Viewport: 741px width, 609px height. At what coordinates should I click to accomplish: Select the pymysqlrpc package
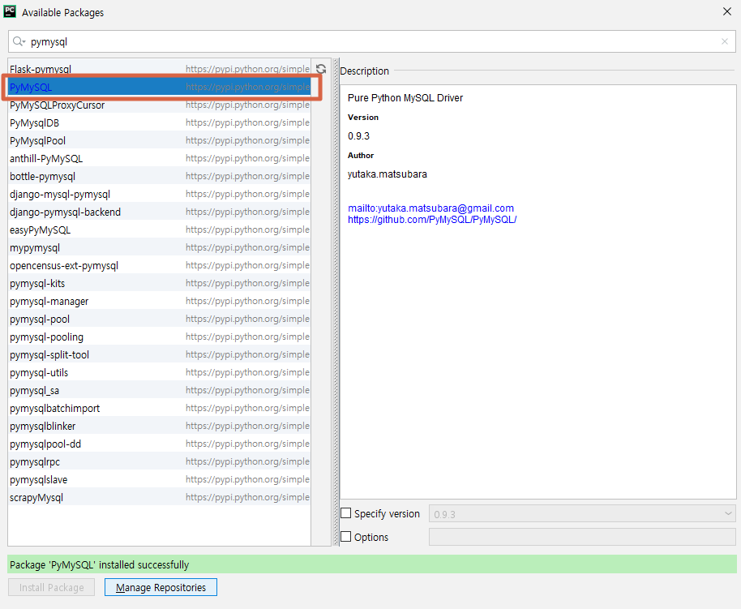[159, 462]
